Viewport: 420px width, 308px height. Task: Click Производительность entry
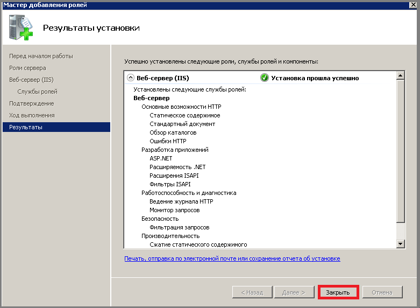tap(170, 236)
